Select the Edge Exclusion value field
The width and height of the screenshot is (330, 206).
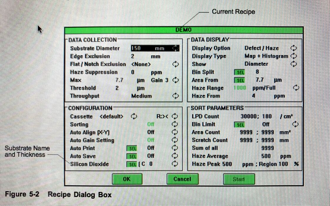[x=133, y=57]
